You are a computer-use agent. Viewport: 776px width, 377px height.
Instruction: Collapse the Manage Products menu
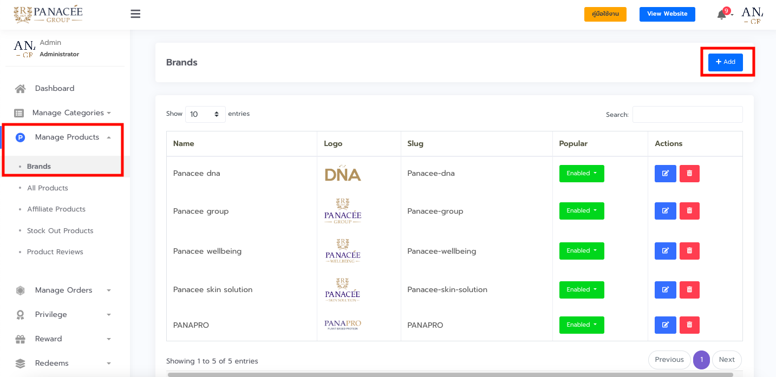pos(67,137)
